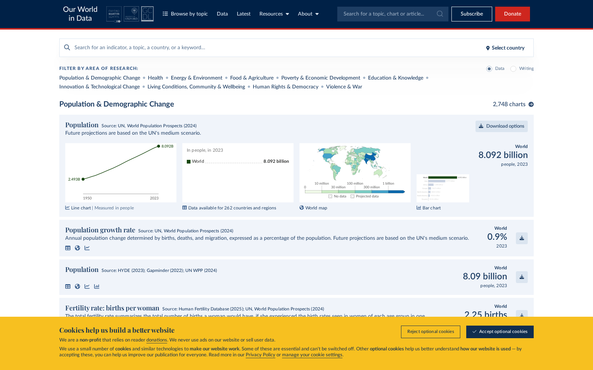The image size is (593, 370).
Task: Click download icon for 8.09 billion Population row
Action: 522,277
